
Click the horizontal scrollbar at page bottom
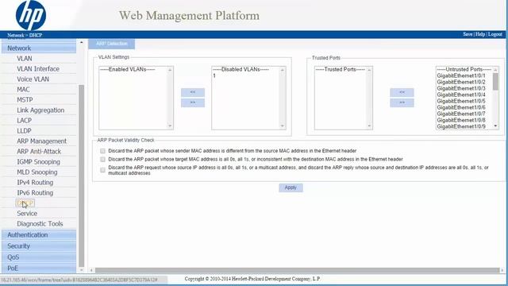(297, 270)
